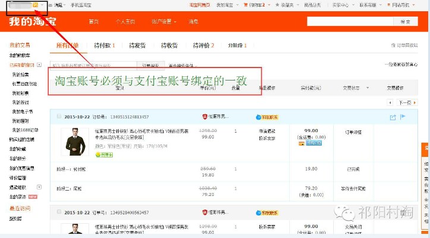Collapse the 已买到的宝贝 sidebar section

point(39,65)
